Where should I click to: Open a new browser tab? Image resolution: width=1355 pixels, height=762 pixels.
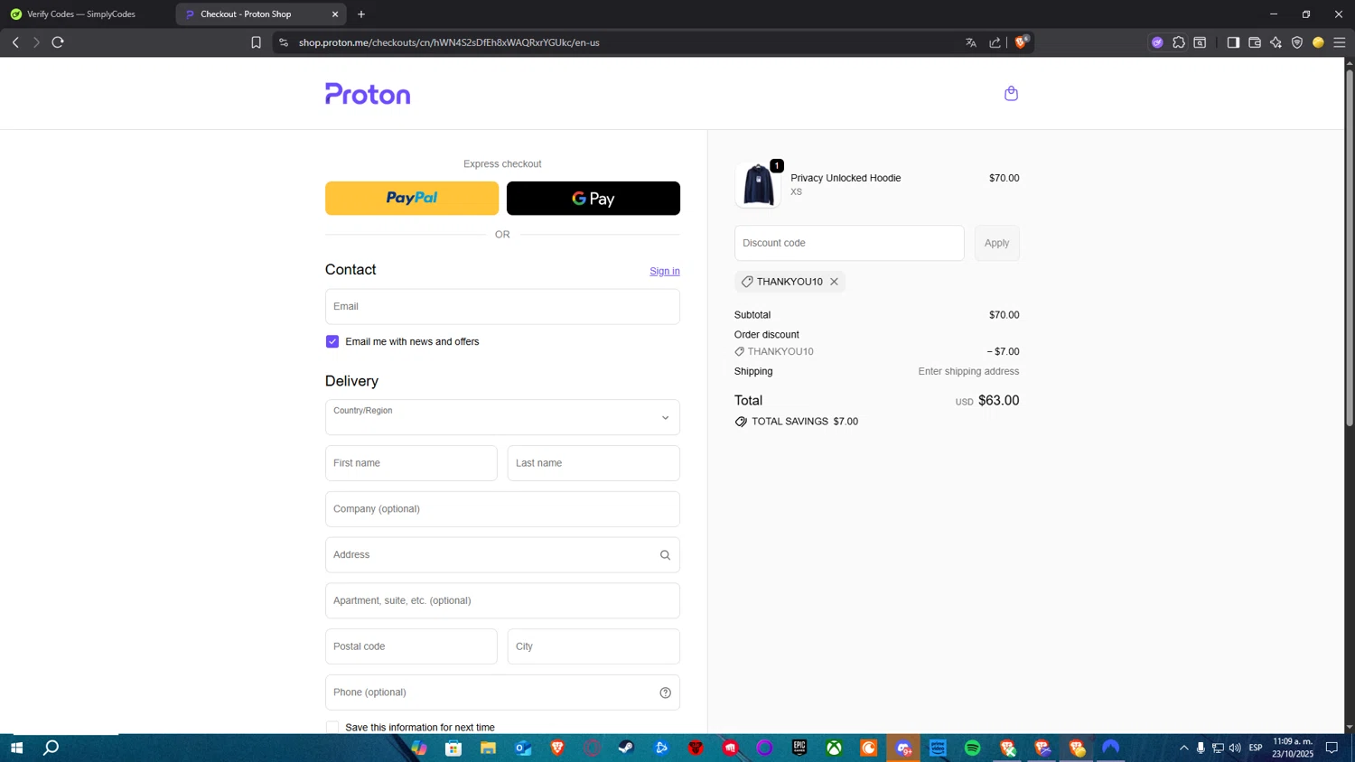point(361,14)
